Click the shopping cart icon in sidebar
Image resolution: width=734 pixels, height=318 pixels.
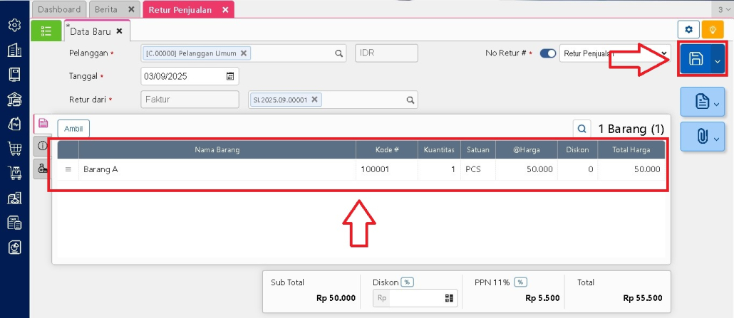[x=14, y=148]
